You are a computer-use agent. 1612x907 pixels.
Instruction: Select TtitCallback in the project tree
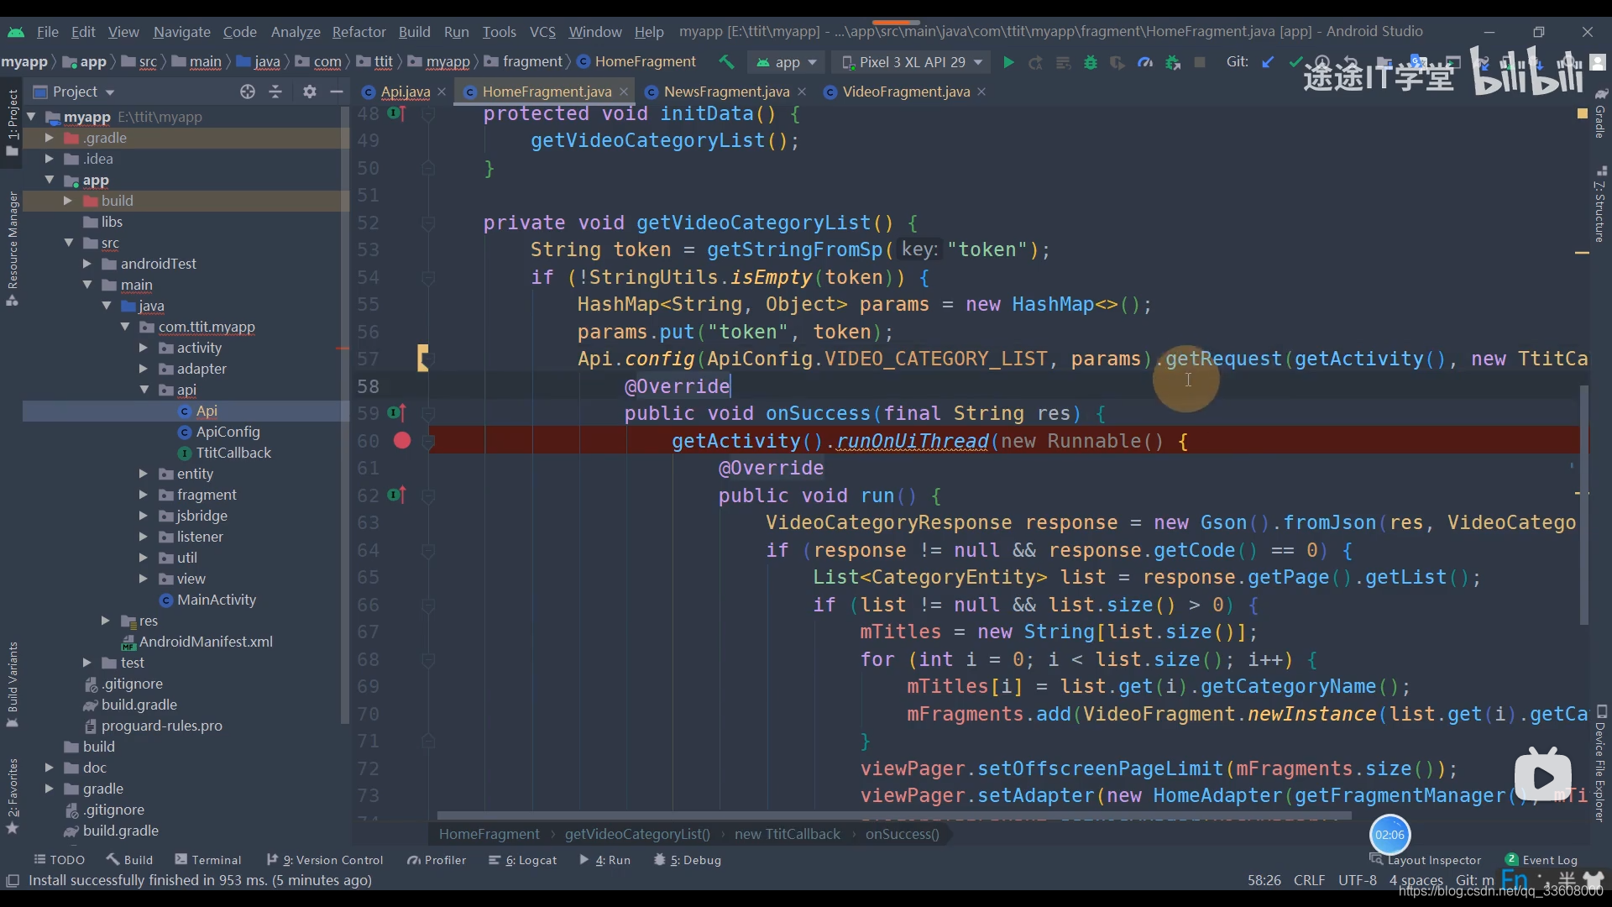click(x=233, y=453)
